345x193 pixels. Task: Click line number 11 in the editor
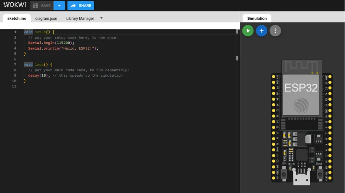[14, 86]
